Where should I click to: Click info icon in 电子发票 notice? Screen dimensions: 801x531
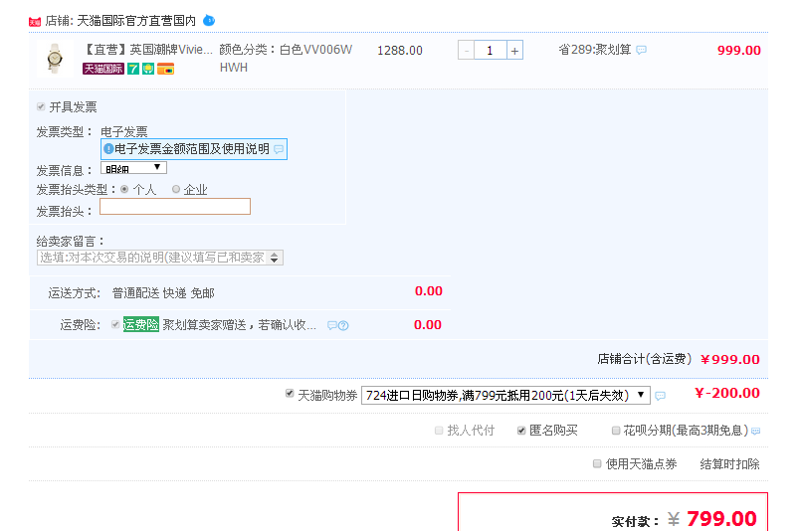108,148
